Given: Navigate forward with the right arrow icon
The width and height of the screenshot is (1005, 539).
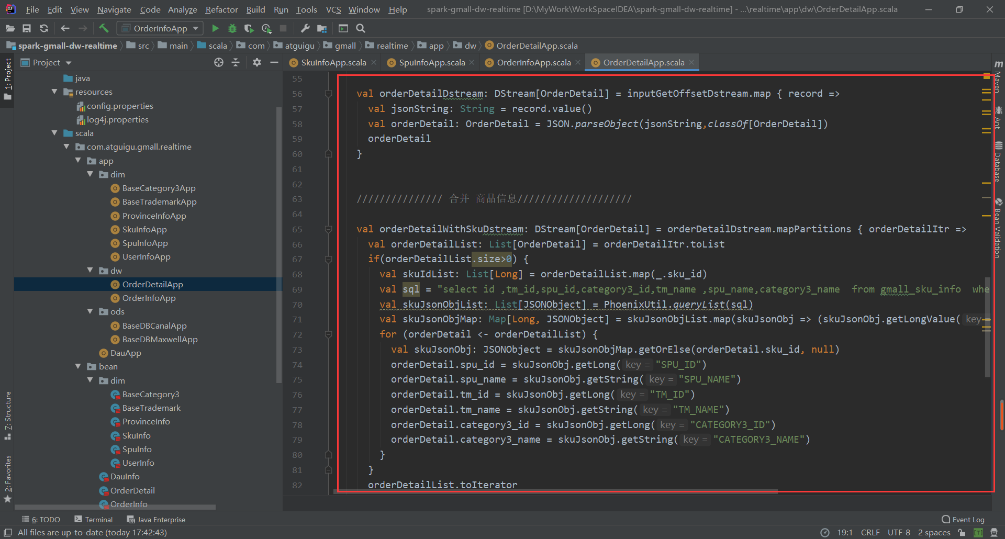Looking at the screenshot, I should (83, 28).
